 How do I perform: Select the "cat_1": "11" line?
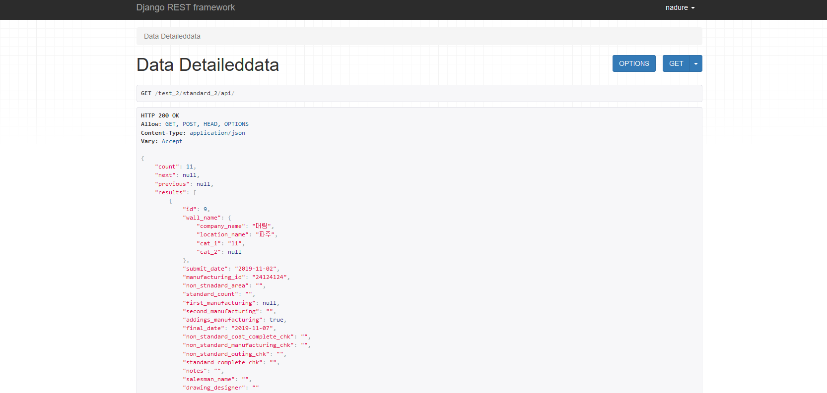pyautogui.click(x=220, y=243)
